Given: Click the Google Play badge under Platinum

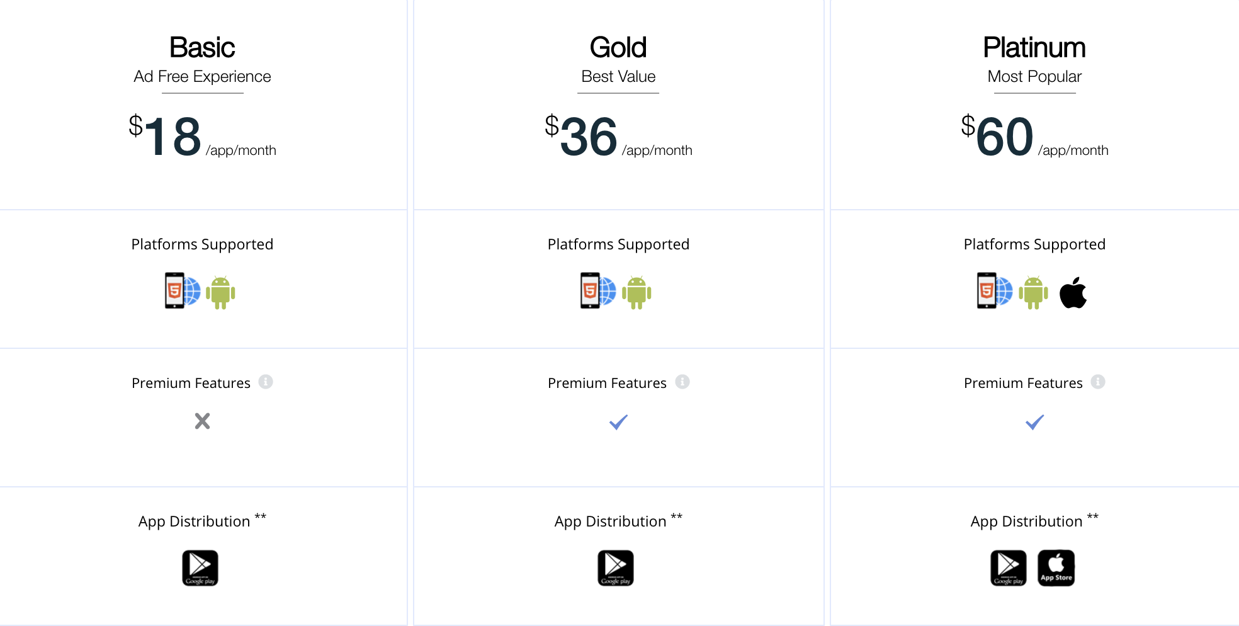Looking at the screenshot, I should click(x=1009, y=568).
